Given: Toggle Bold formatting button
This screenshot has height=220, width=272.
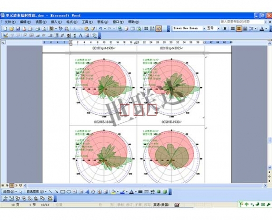Looking at the screenshot, I should coord(225,28).
